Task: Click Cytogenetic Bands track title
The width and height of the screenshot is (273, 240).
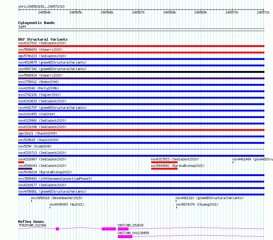Action: tap(37, 23)
